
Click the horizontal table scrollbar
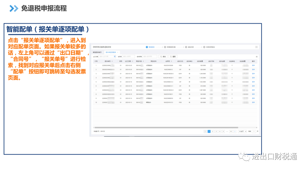pyautogui.click(x=166, y=128)
